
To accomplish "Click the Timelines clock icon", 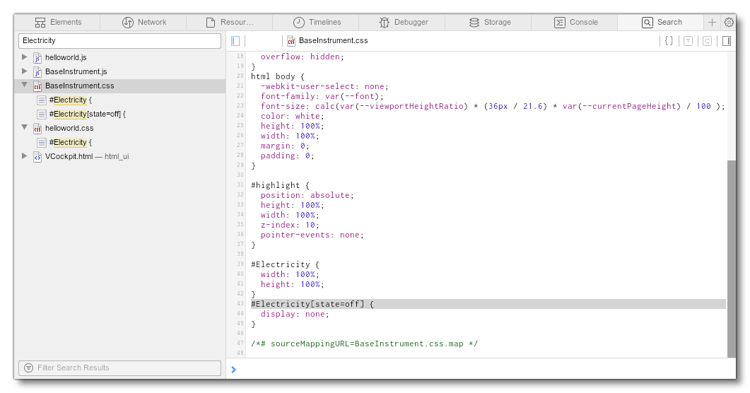I will pyautogui.click(x=299, y=23).
